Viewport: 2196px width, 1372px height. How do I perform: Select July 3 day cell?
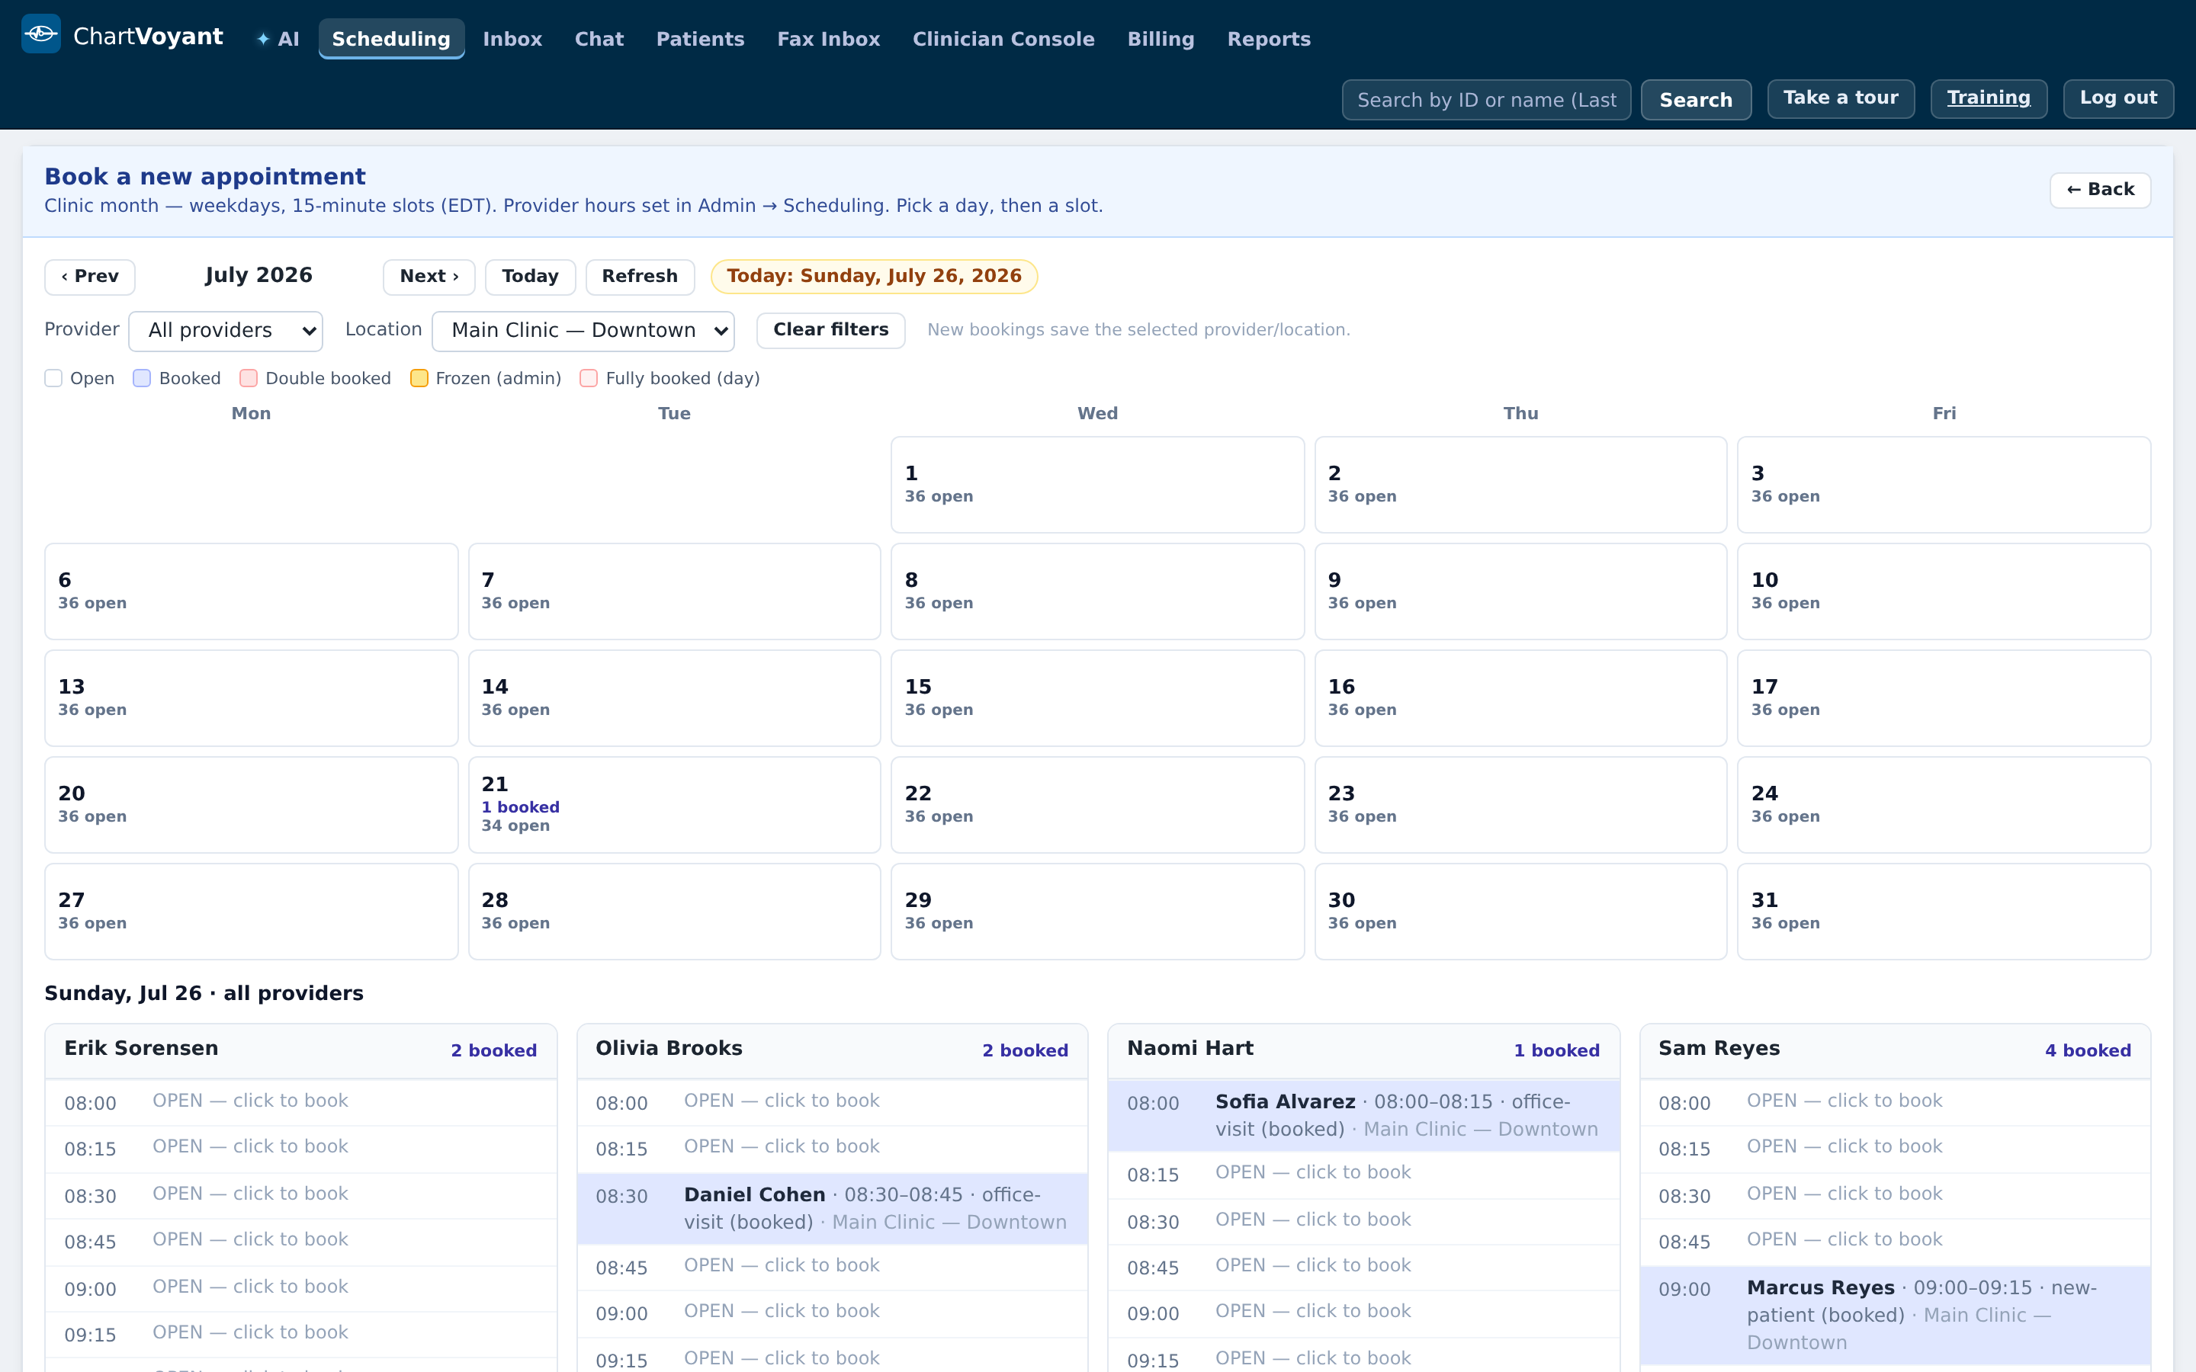click(x=1944, y=485)
